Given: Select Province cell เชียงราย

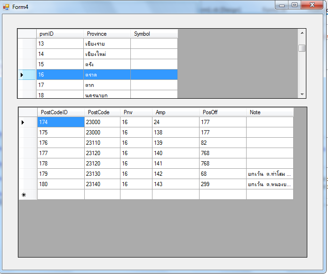Looking at the screenshot, I should [x=107, y=44].
